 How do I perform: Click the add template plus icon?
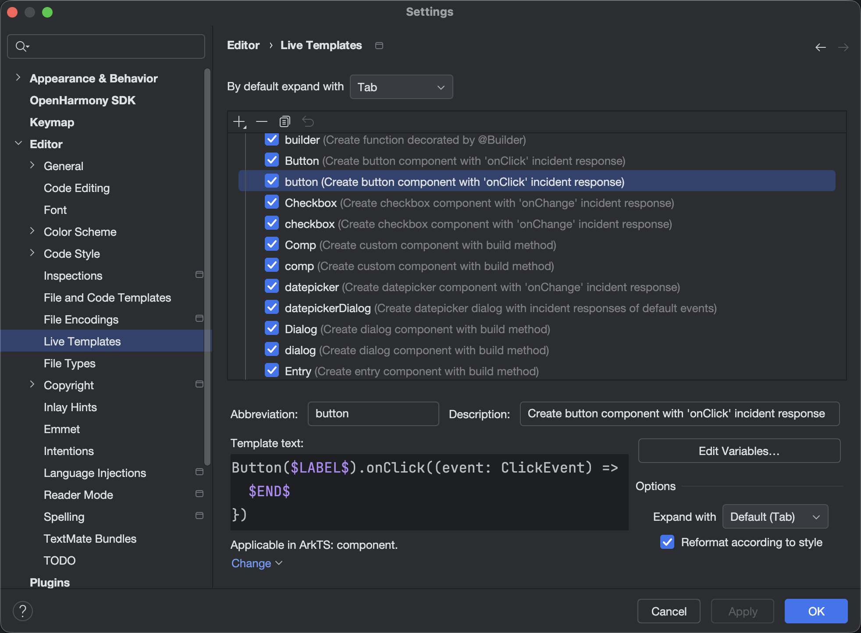click(239, 121)
